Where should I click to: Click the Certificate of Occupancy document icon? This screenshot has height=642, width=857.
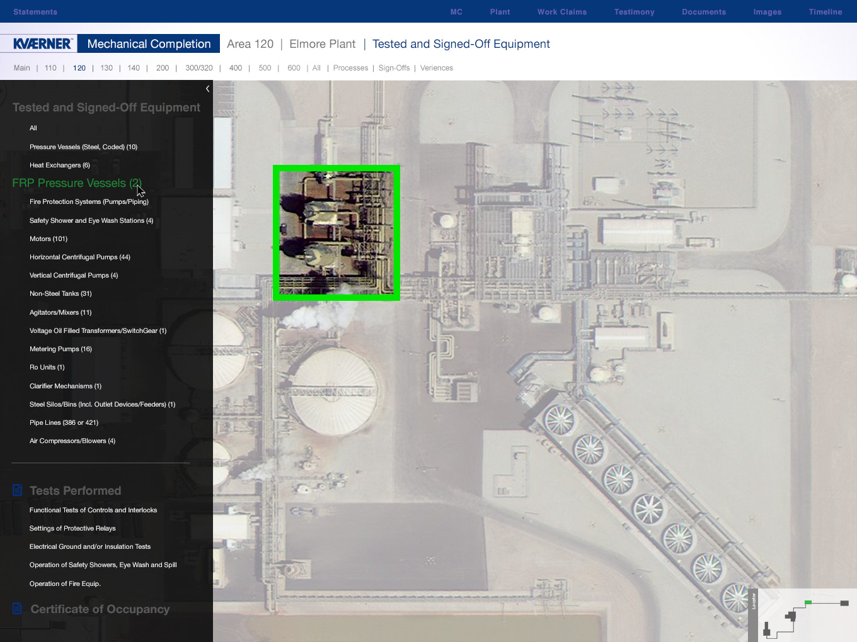18,609
